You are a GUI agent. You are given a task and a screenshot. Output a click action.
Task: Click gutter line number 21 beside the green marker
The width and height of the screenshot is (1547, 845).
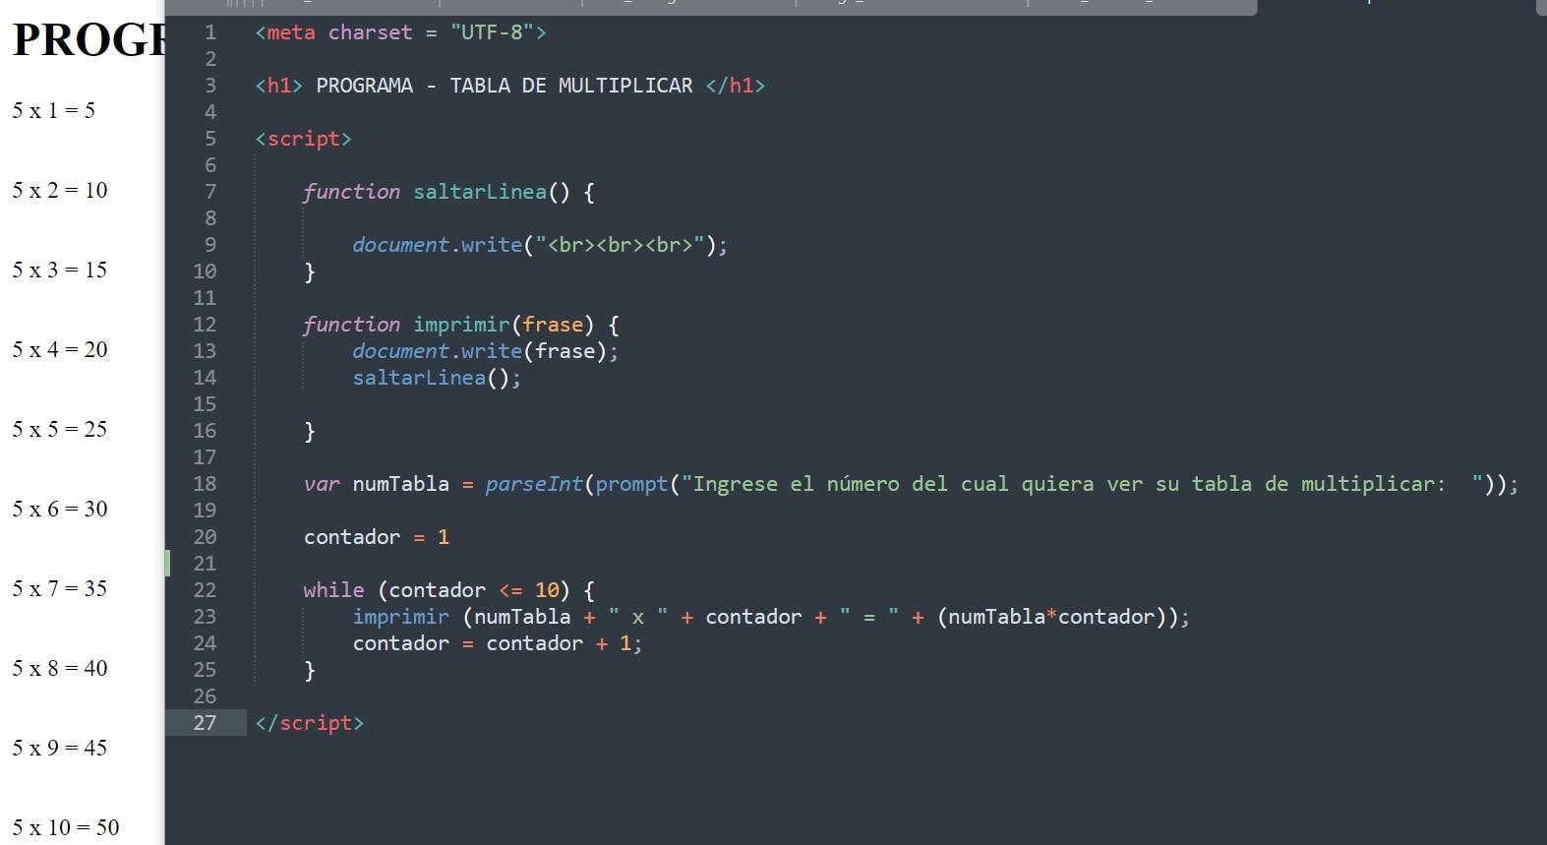pyautogui.click(x=205, y=564)
